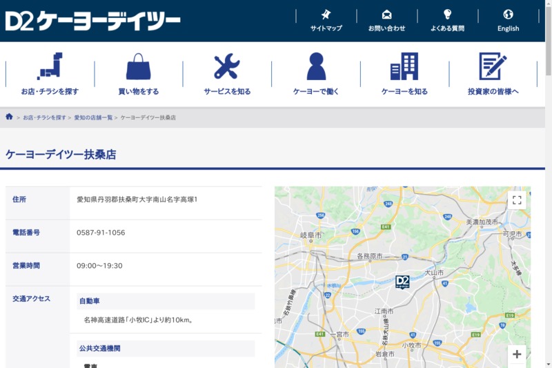Image resolution: width=552 pixels, height=368 pixels.
Task: Click the Japan map icon for store search
Action: pyautogui.click(x=50, y=66)
